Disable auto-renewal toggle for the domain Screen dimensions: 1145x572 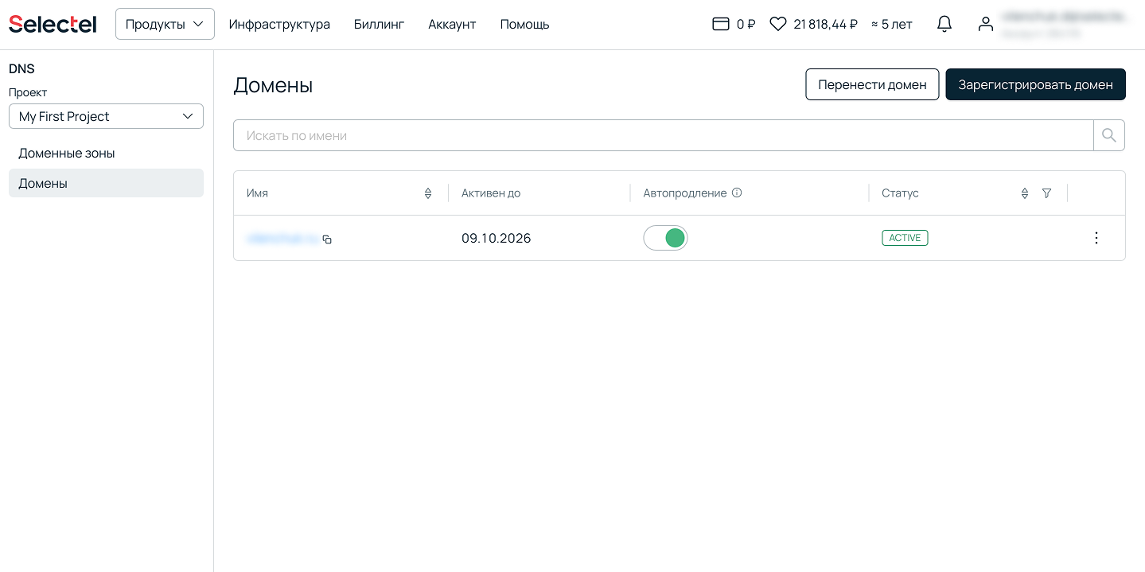coord(665,238)
